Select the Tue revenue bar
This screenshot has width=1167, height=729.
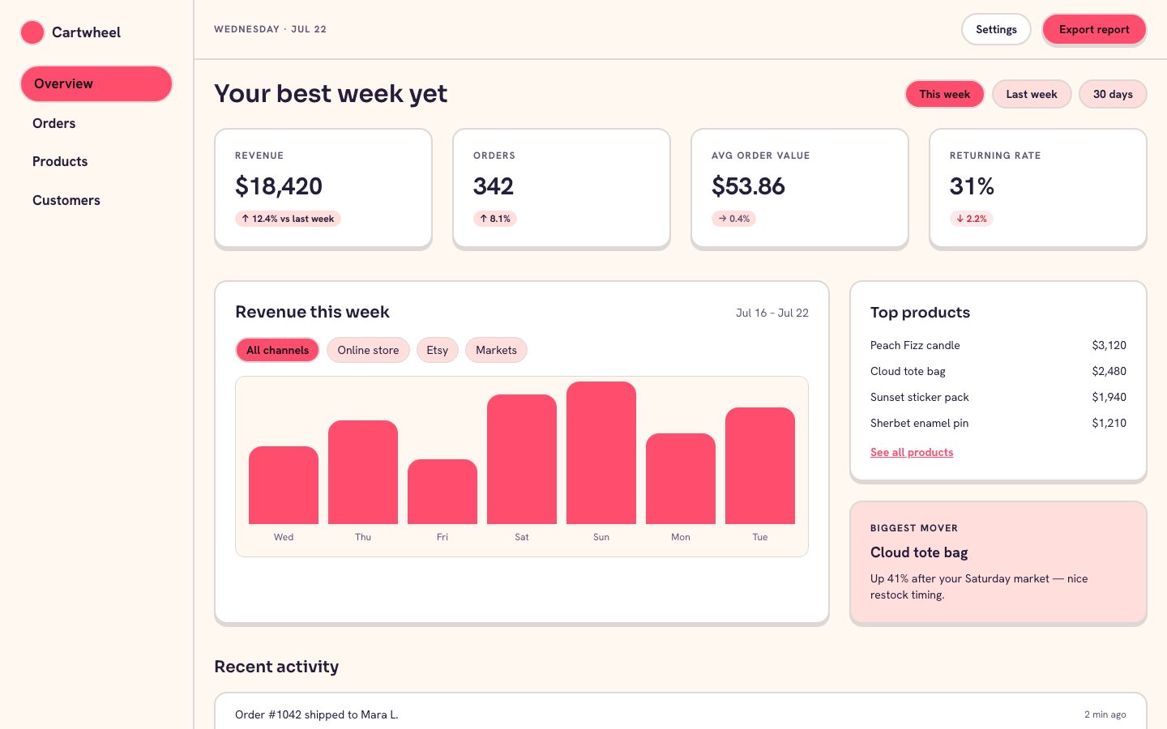coord(760,466)
